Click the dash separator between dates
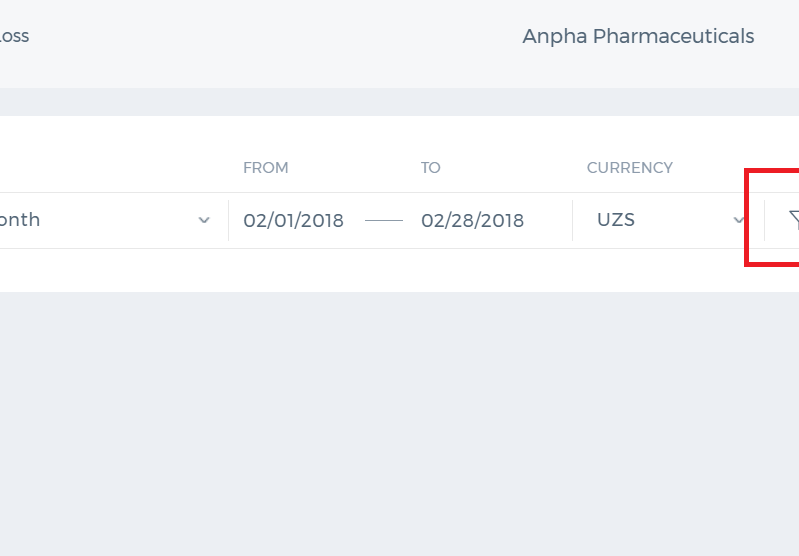Image resolution: width=799 pixels, height=556 pixels. click(384, 220)
